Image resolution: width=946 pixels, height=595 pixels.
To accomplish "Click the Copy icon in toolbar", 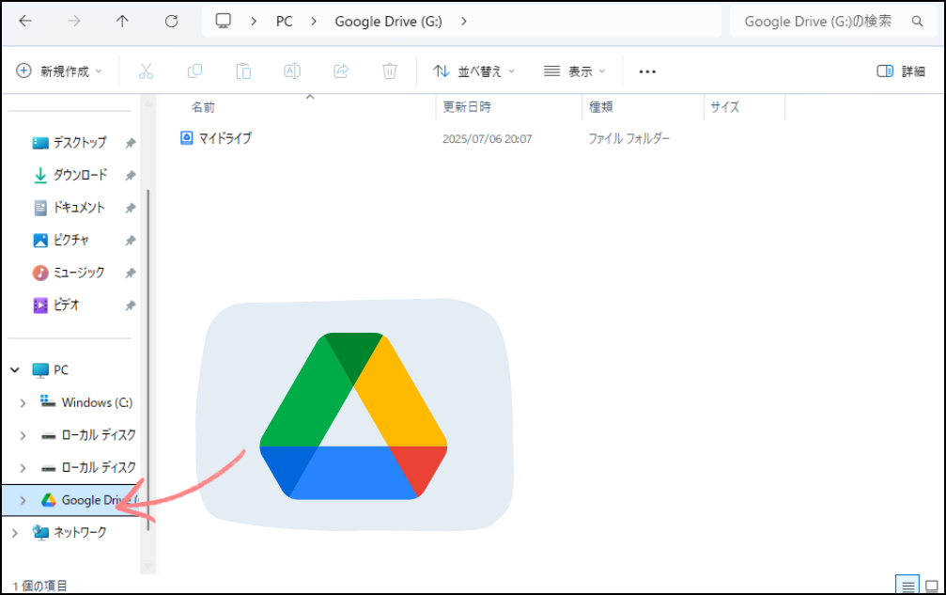I will point(194,71).
